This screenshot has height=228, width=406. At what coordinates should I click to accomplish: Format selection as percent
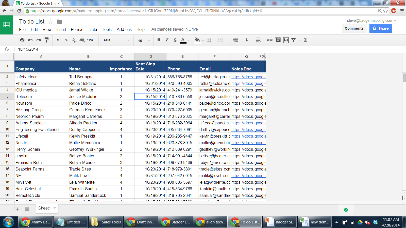coord(66,40)
